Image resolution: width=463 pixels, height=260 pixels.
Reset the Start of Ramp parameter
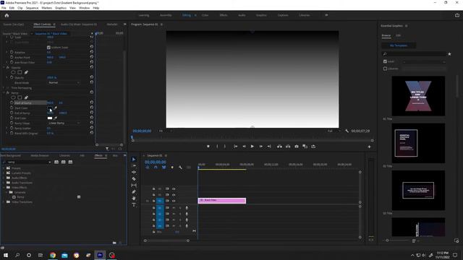click(x=92, y=103)
